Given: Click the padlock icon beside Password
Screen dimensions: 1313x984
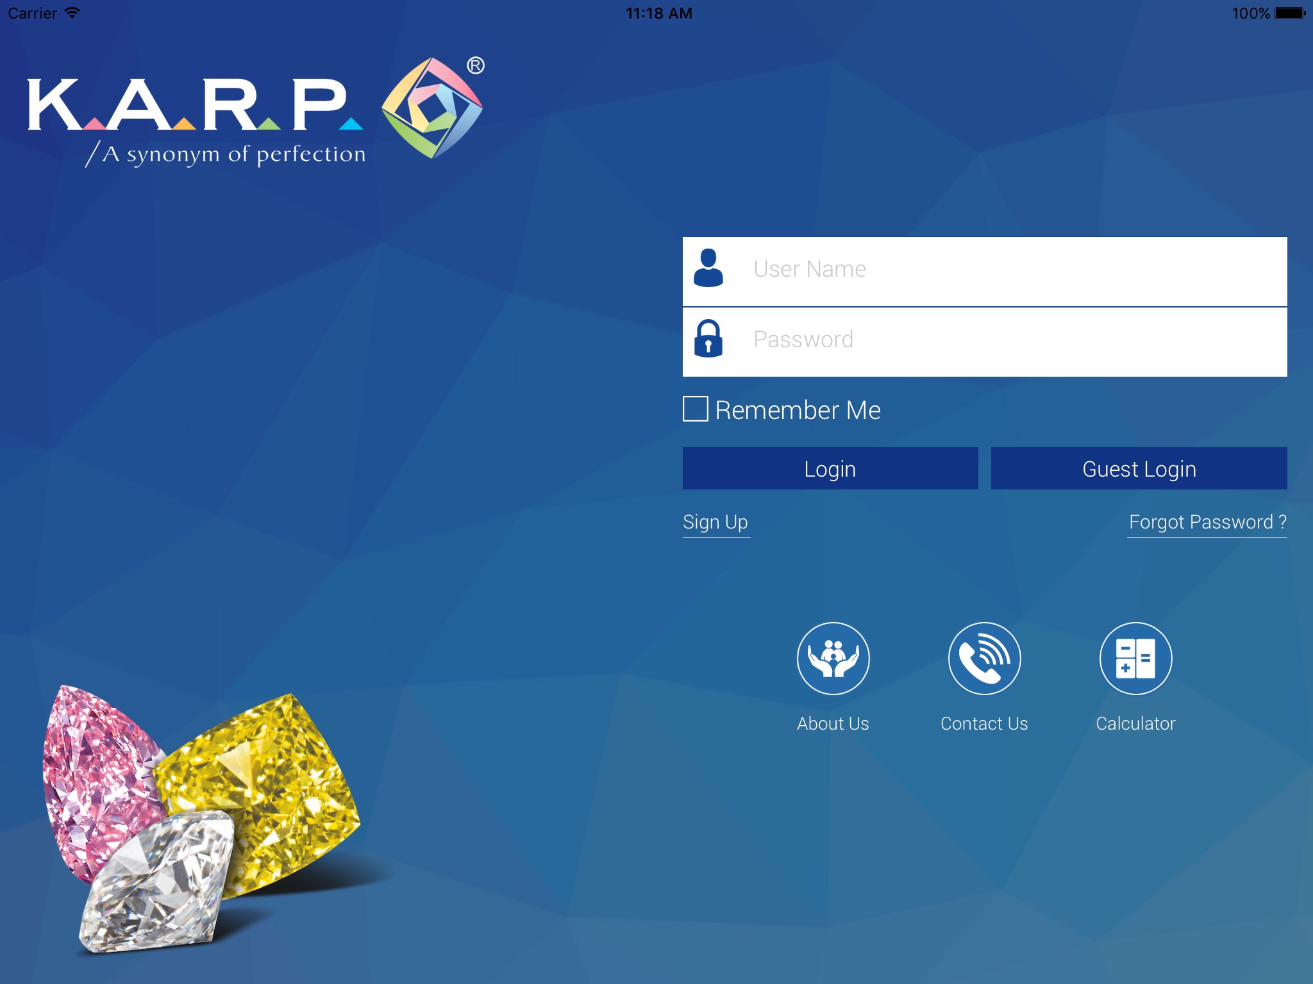Looking at the screenshot, I should tap(708, 339).
